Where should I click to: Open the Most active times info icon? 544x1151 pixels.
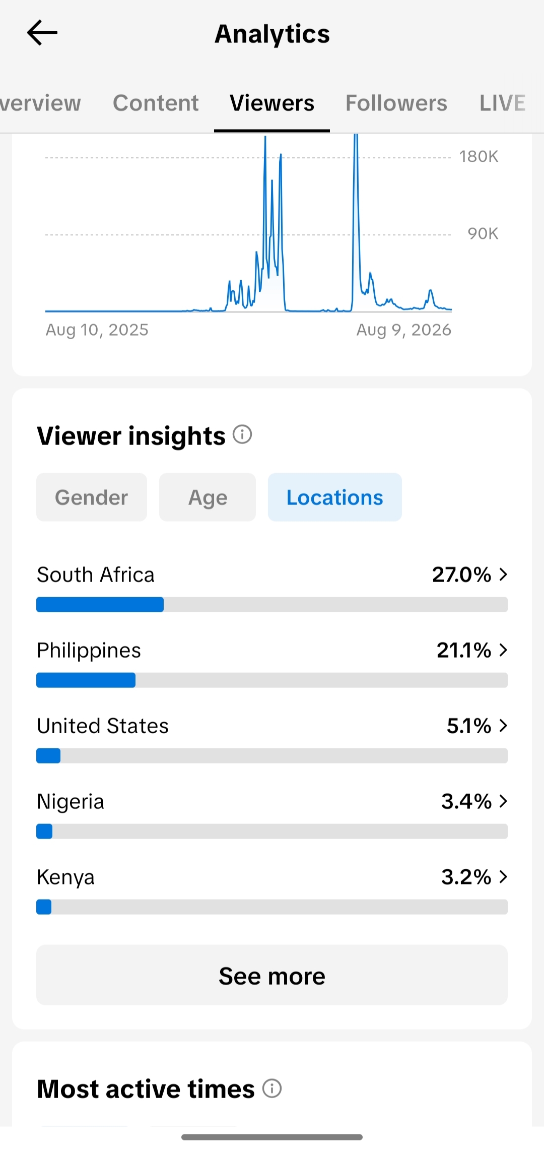(x=272, y=1089)
